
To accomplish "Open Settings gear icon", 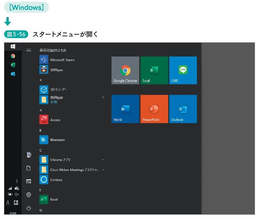I will [29, 194].
